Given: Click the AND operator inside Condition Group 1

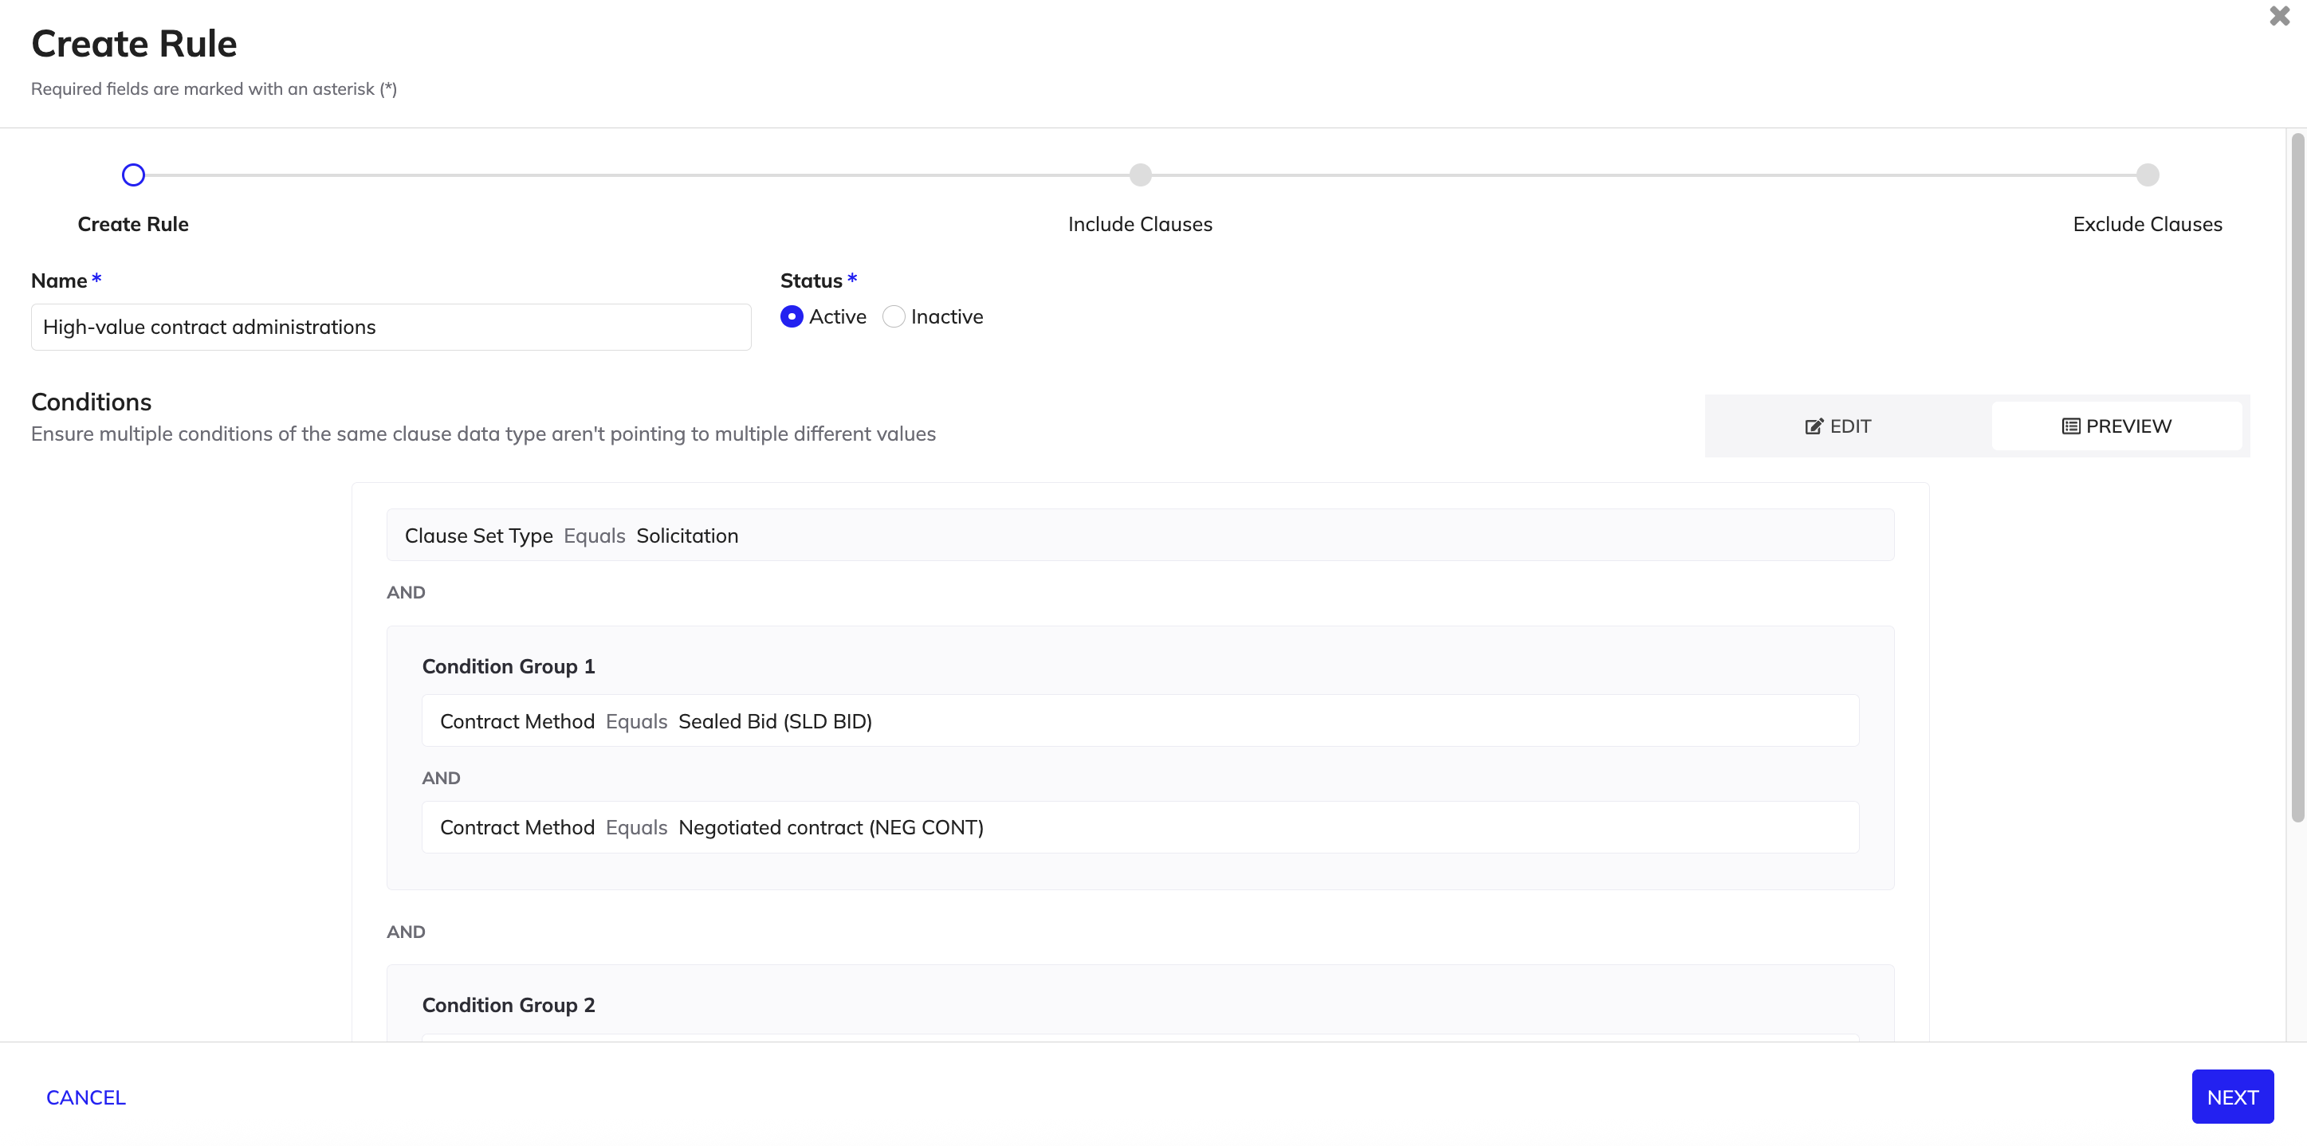Looking at the screenshot, I should coord(442,778).
